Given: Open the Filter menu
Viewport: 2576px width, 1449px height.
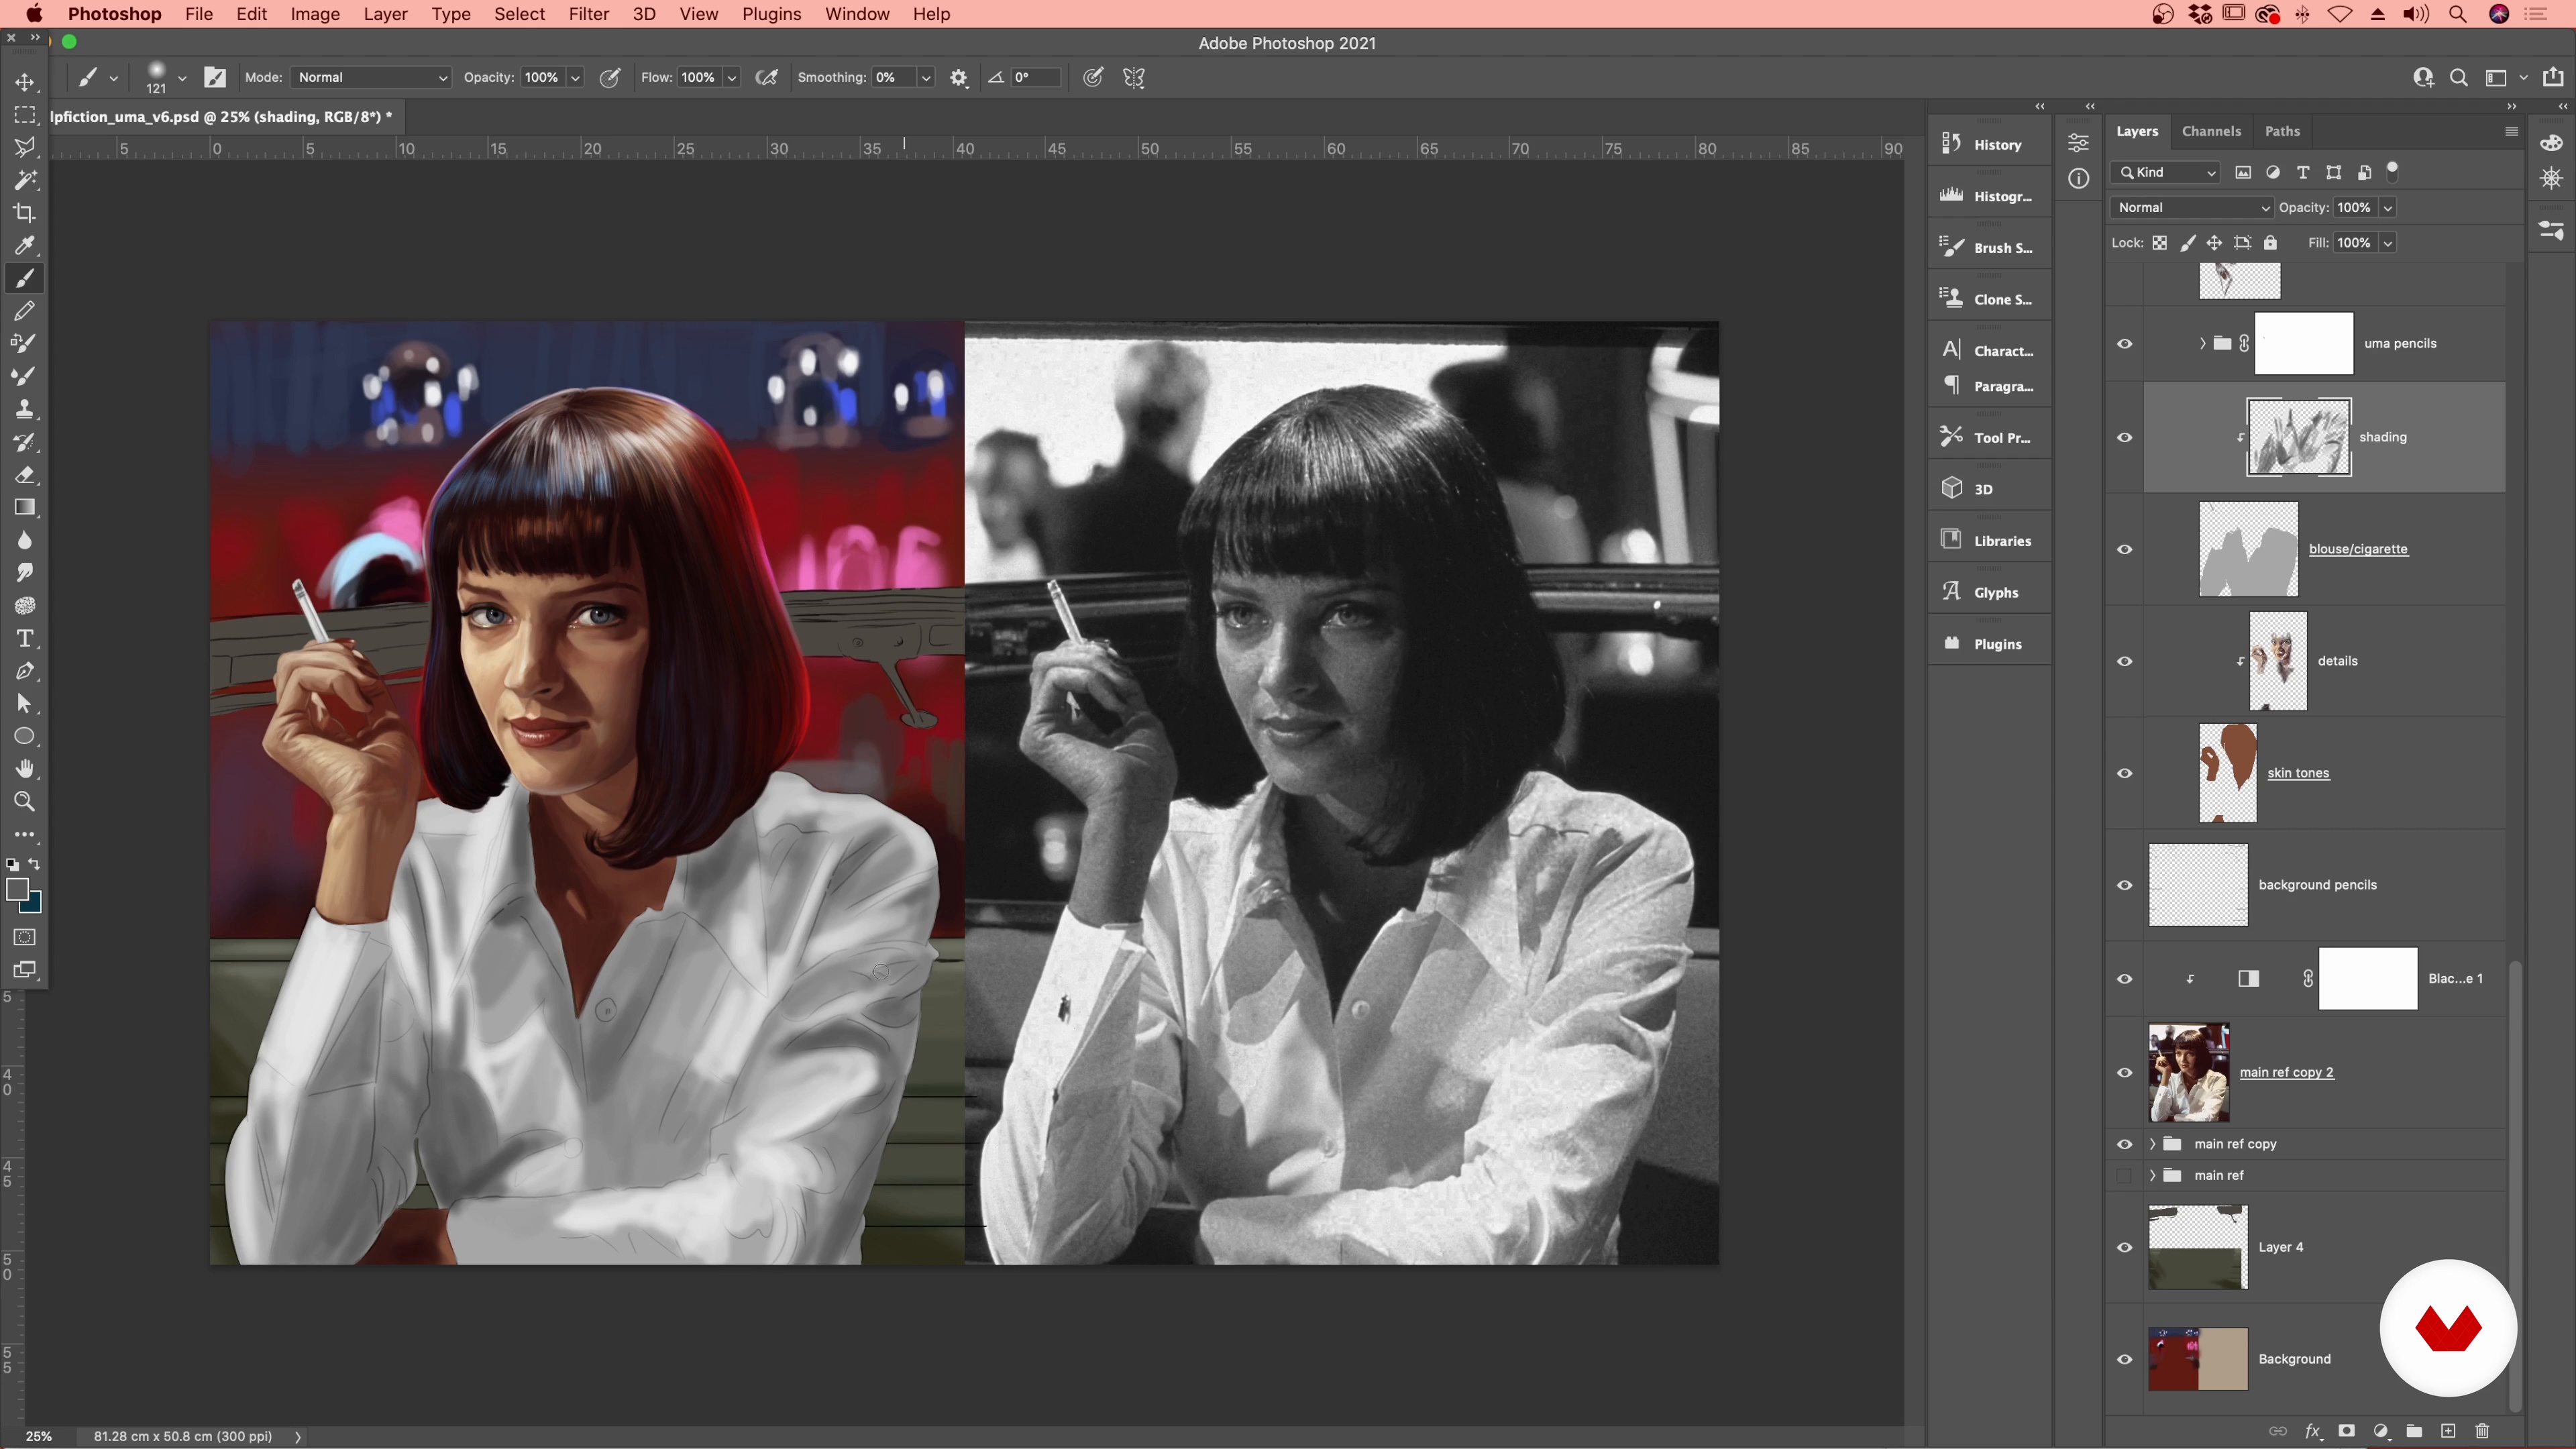Looking at the screenshot, I should (588, 14).
